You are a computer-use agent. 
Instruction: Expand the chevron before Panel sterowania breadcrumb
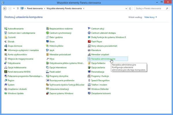coord(25,9)
